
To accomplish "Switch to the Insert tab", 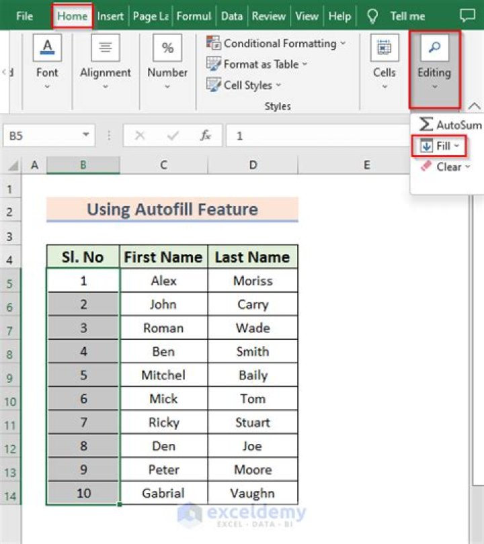I will point(110,16).
